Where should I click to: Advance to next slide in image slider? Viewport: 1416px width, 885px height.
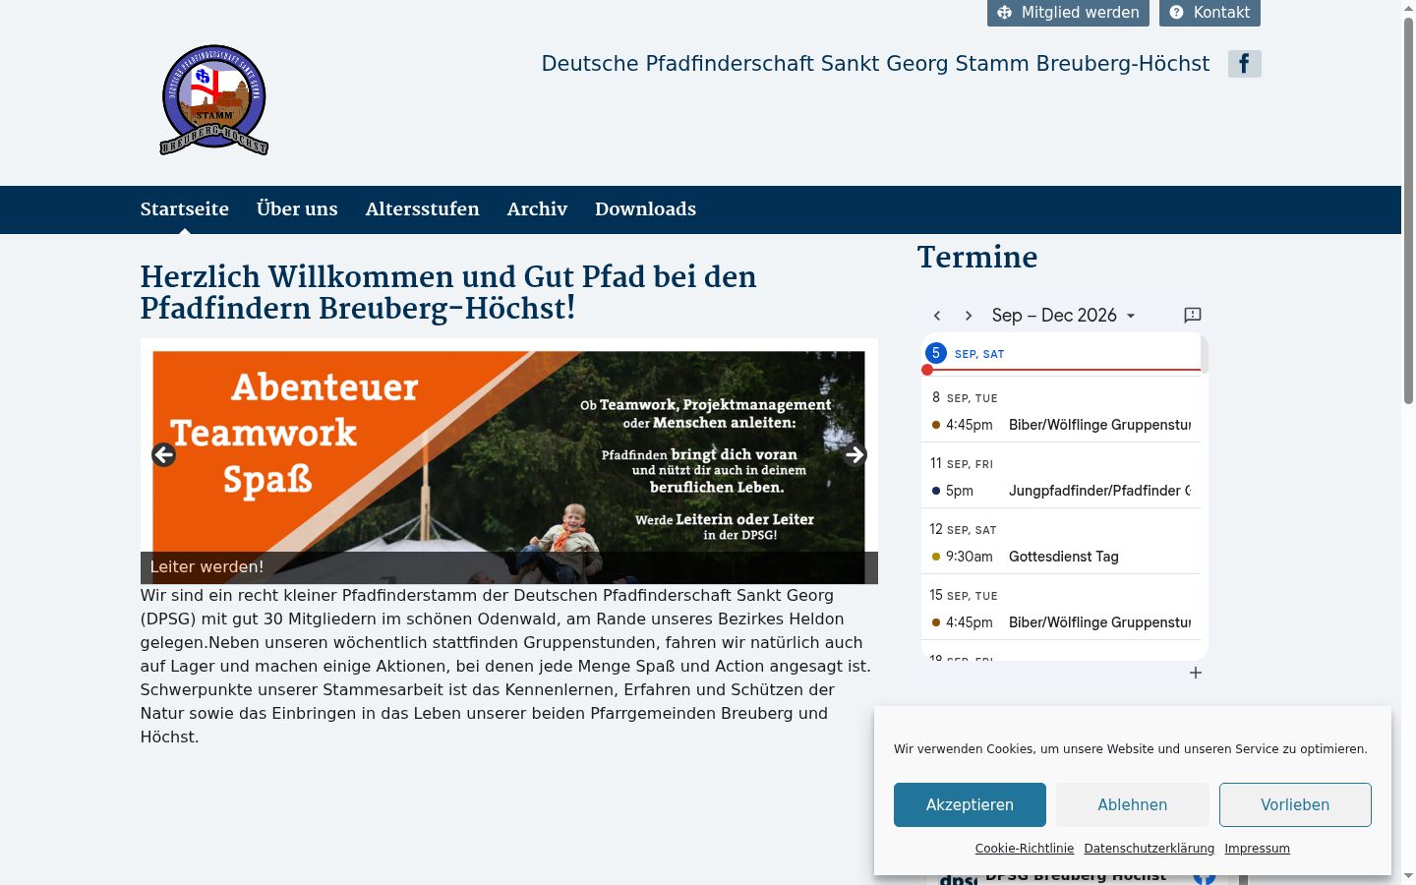[x=855, y=454]
